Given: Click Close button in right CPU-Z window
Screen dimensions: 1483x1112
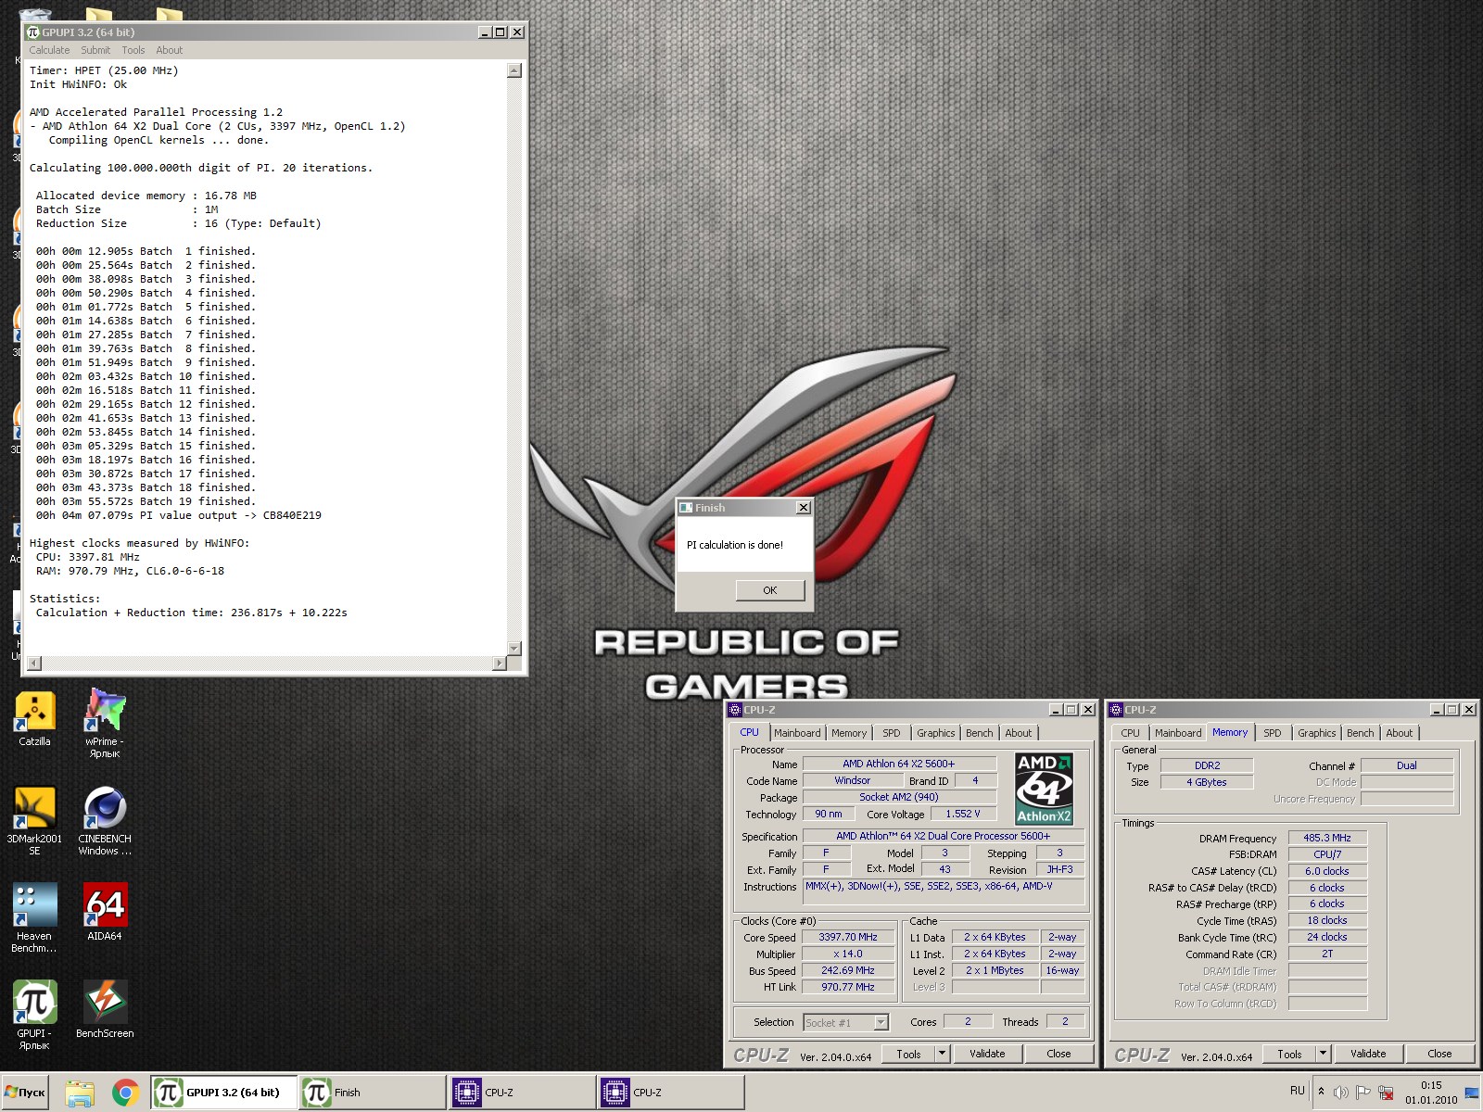Looking at the screenshot, I should pos(1439,1054).
